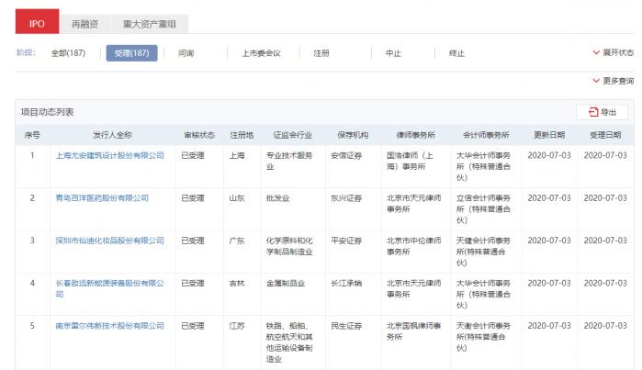The height and width of the screenshot is (370, 642).
Task: Open the 重大资产重组 tab
Action: pos(149,22)
